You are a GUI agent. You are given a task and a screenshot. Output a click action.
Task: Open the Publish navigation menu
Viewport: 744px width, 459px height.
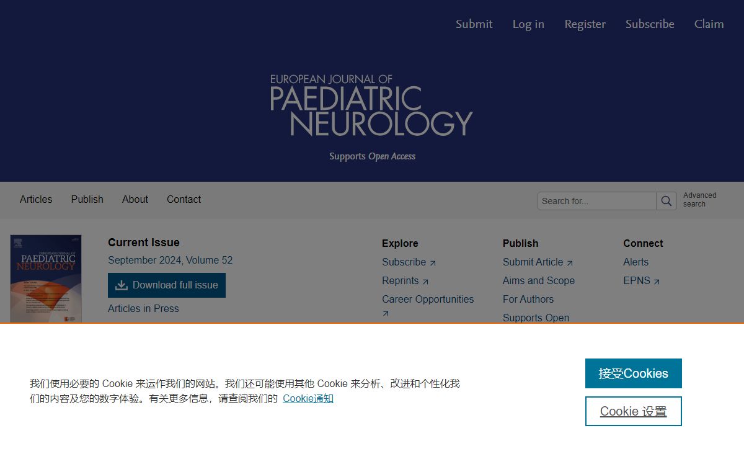(x=87, y=200)
